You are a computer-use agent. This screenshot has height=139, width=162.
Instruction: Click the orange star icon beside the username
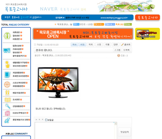[55, 24]
